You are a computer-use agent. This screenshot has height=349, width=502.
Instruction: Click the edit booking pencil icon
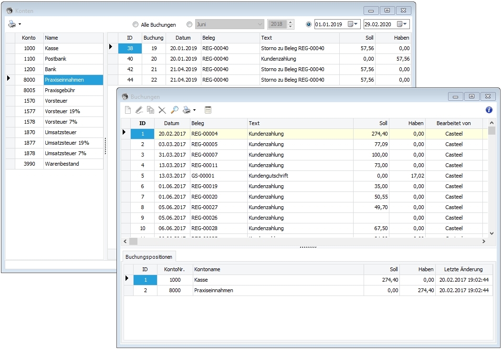pos(139,110)
